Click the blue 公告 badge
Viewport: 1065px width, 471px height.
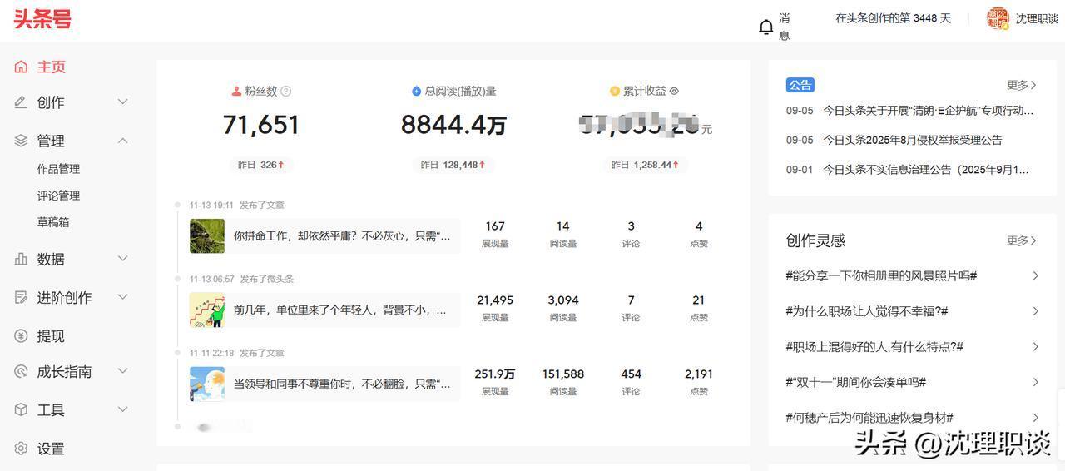pos(800,85)
